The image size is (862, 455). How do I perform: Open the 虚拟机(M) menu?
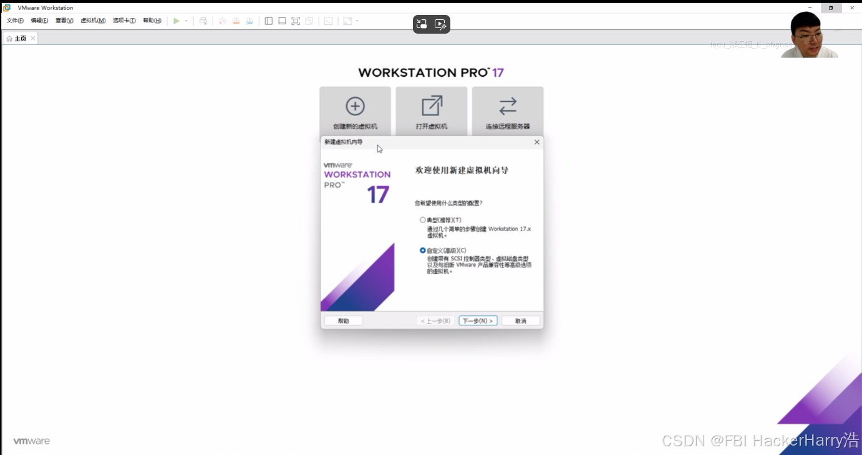click(93, 21)
